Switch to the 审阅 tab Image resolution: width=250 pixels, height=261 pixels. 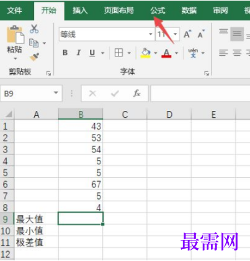tap(220, 11)
